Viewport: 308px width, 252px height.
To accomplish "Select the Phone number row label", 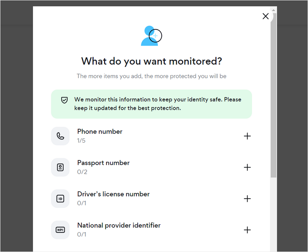I will (100, 132).
